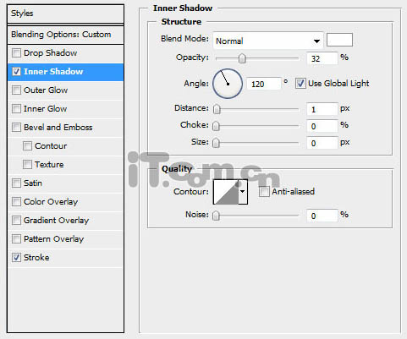
Task: Toggle Use Global Light checkbox
Action: pos(300,84)
